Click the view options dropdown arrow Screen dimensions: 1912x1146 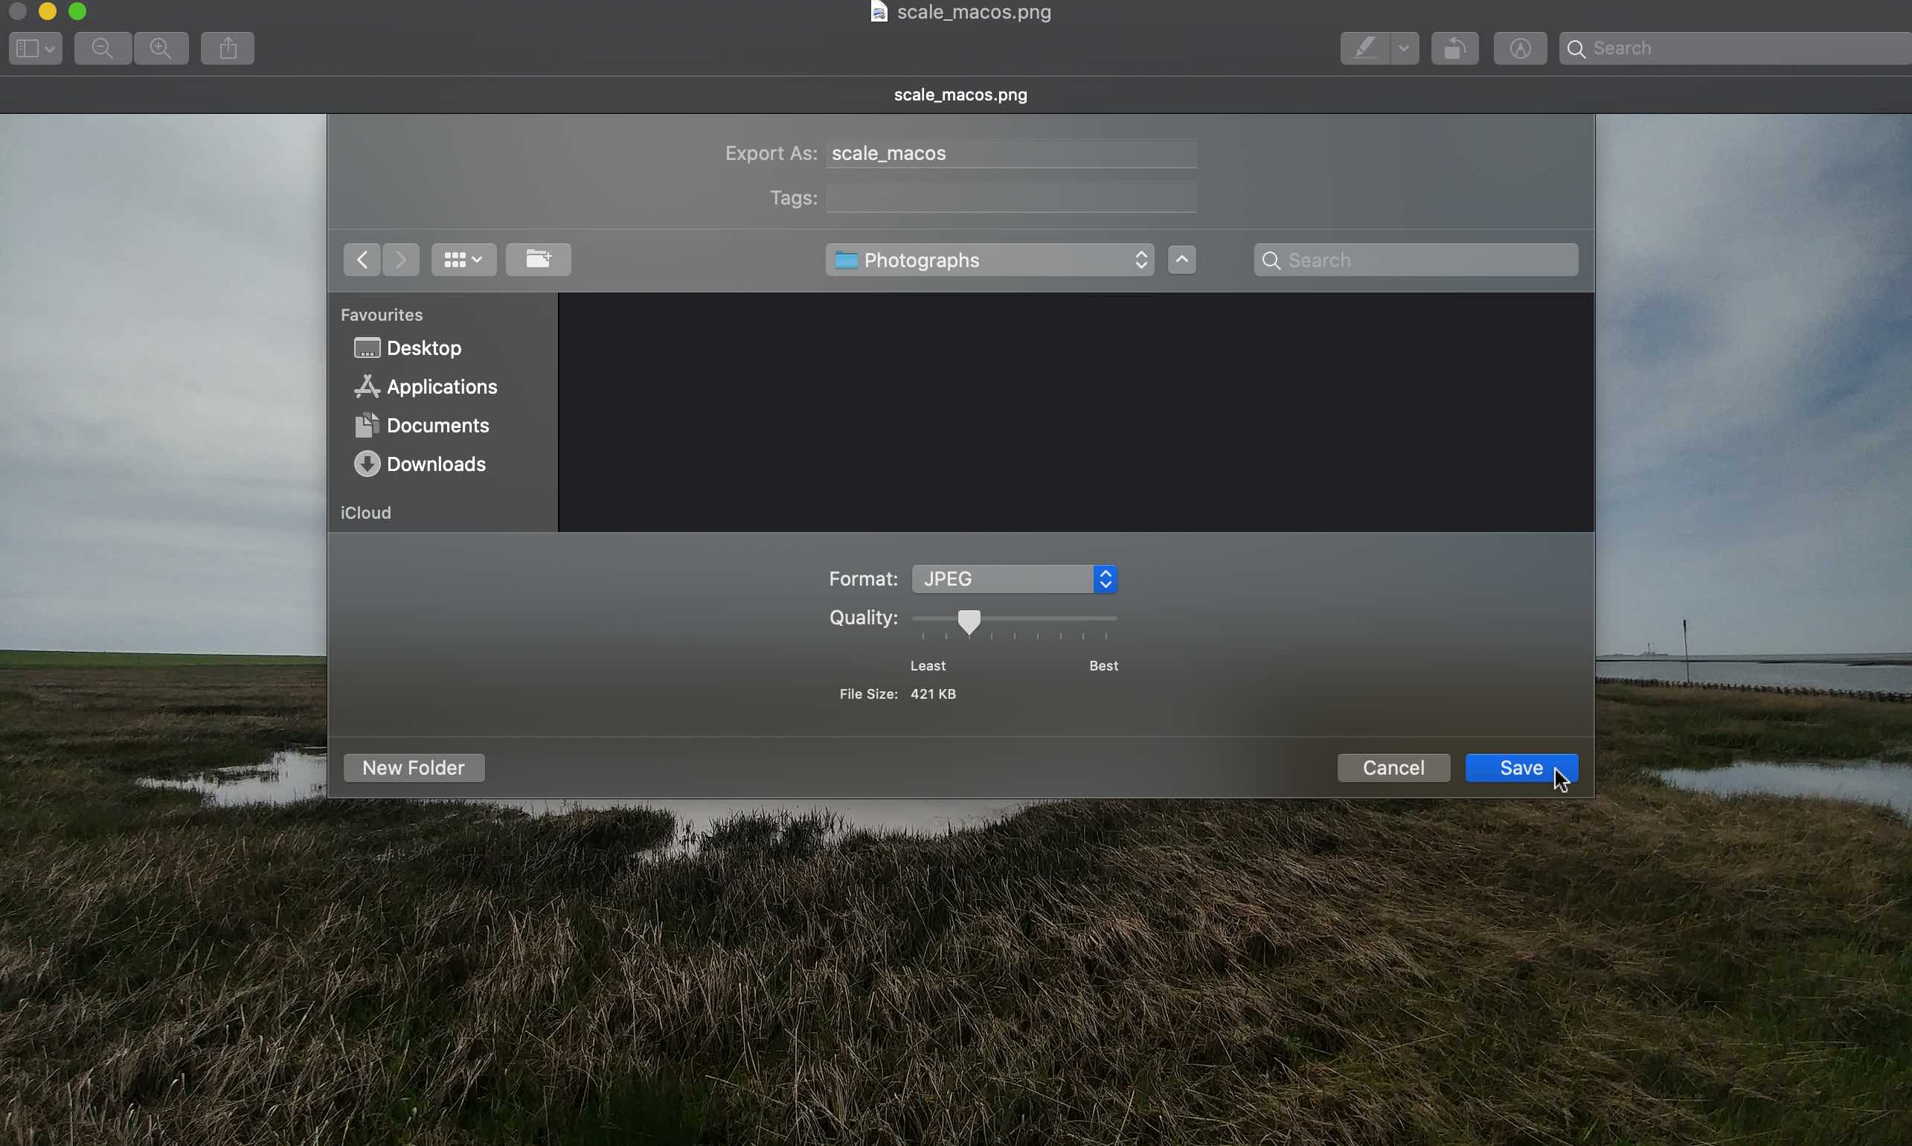[478, 259]
